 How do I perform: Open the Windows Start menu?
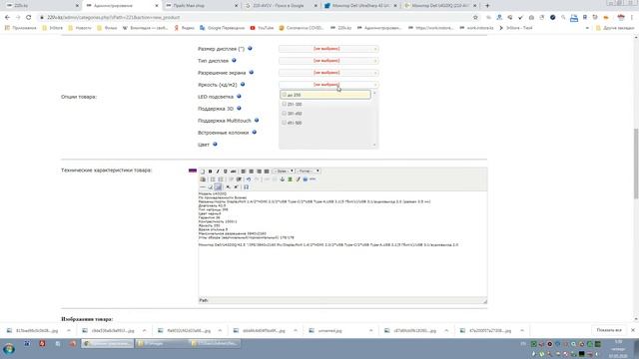click(x=9, y=349)
